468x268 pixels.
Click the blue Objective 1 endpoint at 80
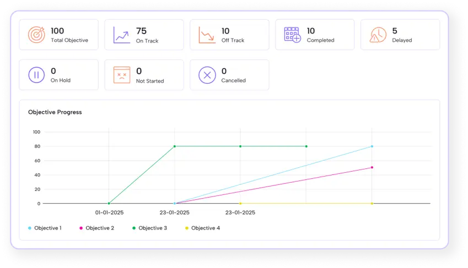click(372, 146)
